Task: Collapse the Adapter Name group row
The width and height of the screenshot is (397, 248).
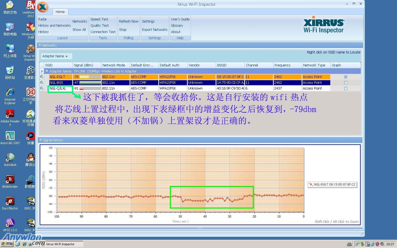Action: click(47, 71)
